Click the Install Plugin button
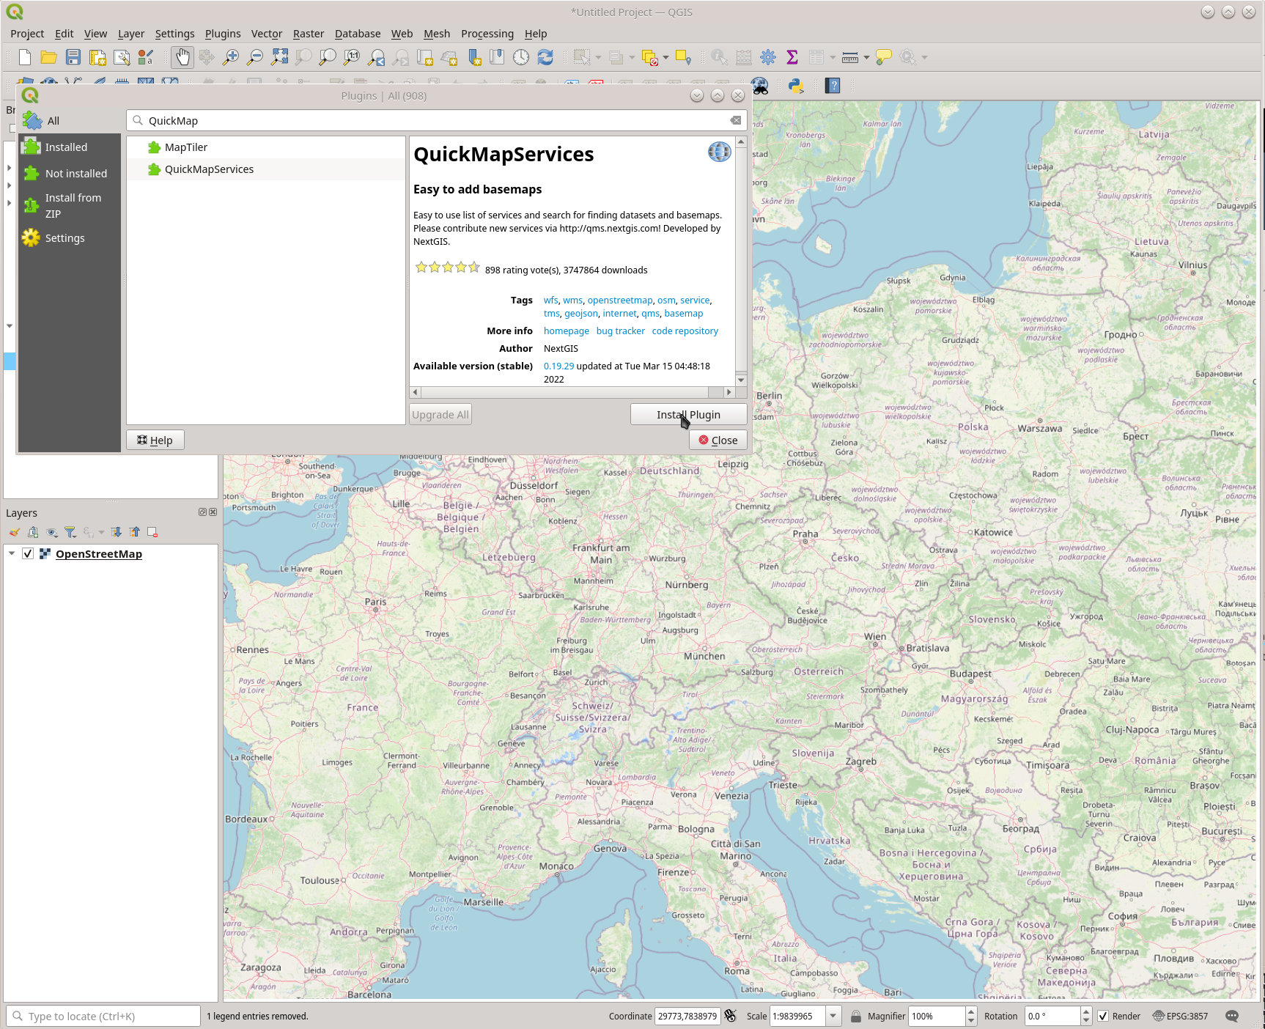Image resolution: width=1265 pixels, height=1029 pixels. tap(688, 415)
